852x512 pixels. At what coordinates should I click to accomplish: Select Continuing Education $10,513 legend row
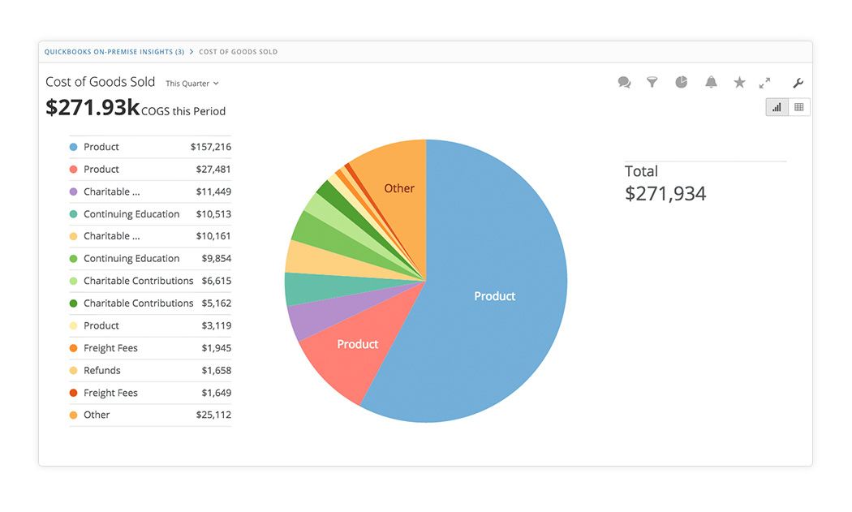pyautogui.click(x=150, y=214)
